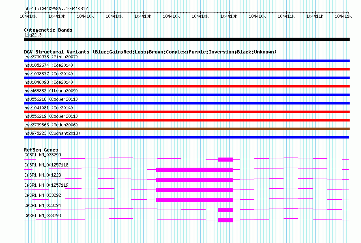Click the nsv556219 (Cooper2011) variant label
Screen dimensions: 361x243
click(x=51, y=116)
